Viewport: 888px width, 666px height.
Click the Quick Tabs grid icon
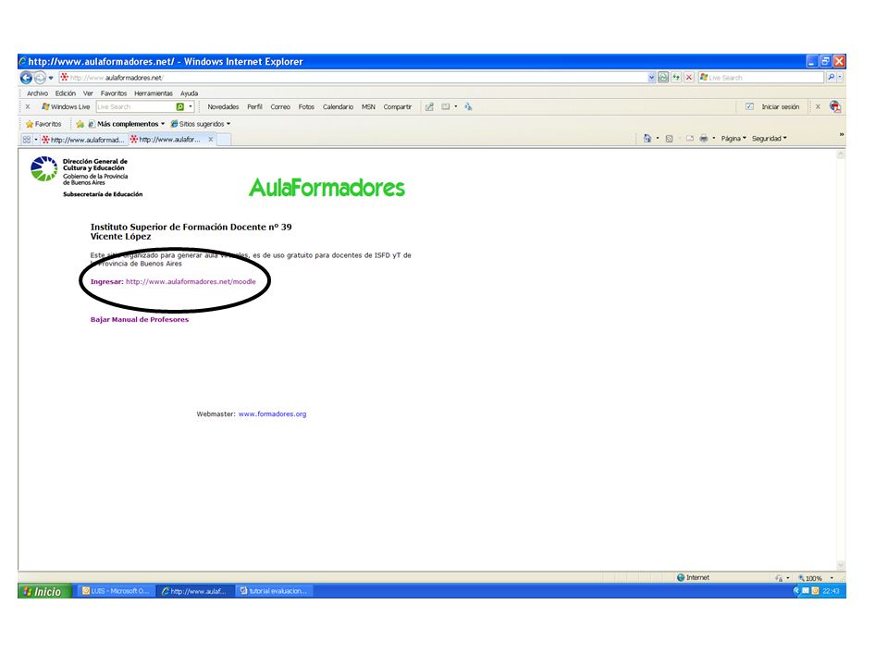27,140
